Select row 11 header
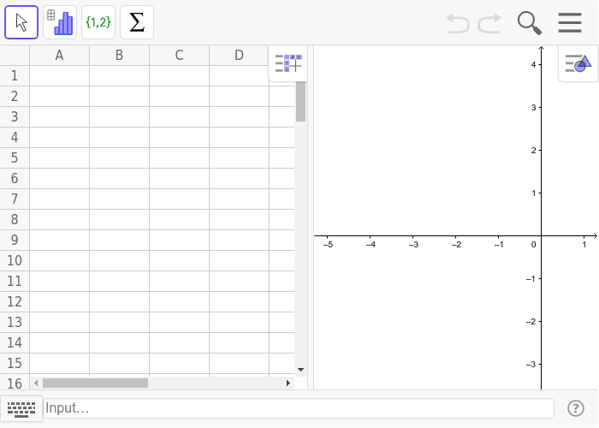This screenshot has height=428, width=599. pyautogui.click(x=15, y=282)
